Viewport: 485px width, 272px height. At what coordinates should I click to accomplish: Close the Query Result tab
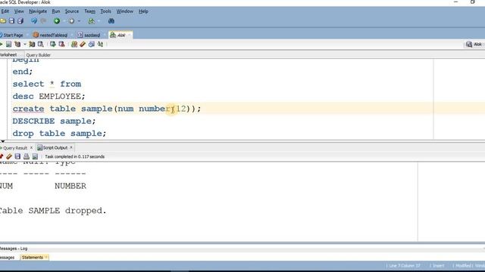[31, 148]
